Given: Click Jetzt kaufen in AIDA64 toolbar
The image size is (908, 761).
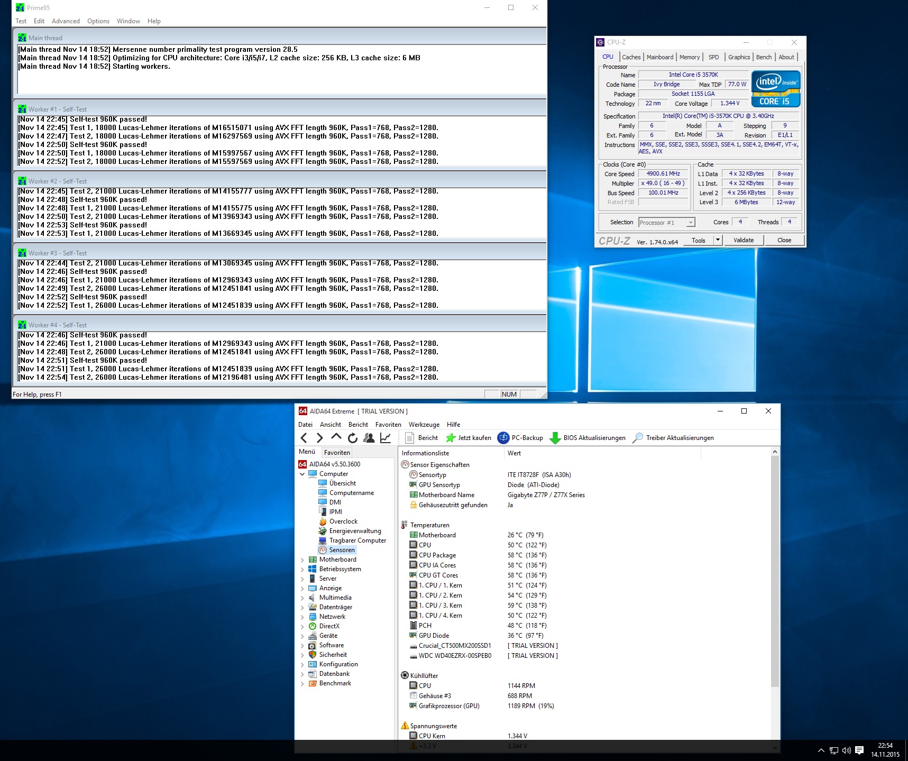Looking at the screenshot, I should [469, 438].
